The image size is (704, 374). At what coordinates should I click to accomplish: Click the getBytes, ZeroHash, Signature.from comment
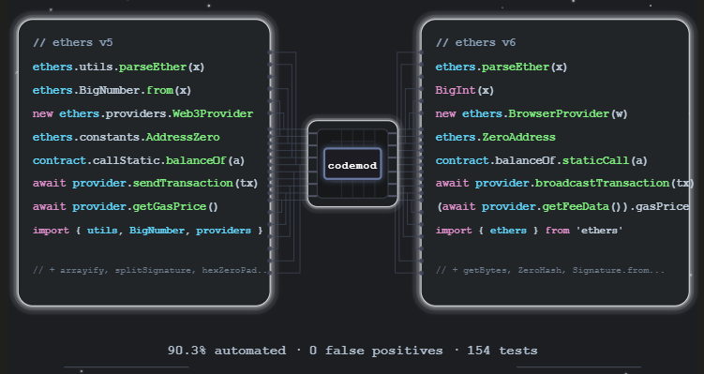pos(550,270)
